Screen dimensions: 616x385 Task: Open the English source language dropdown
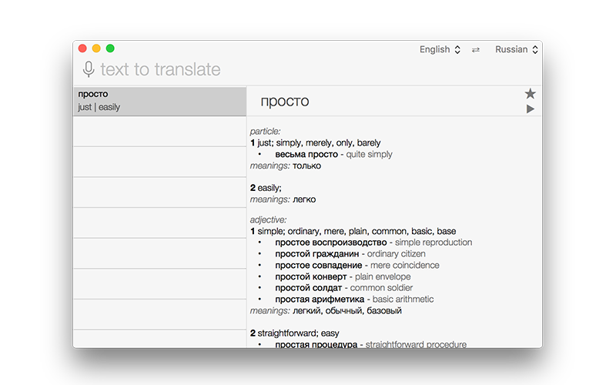(440, 49)
